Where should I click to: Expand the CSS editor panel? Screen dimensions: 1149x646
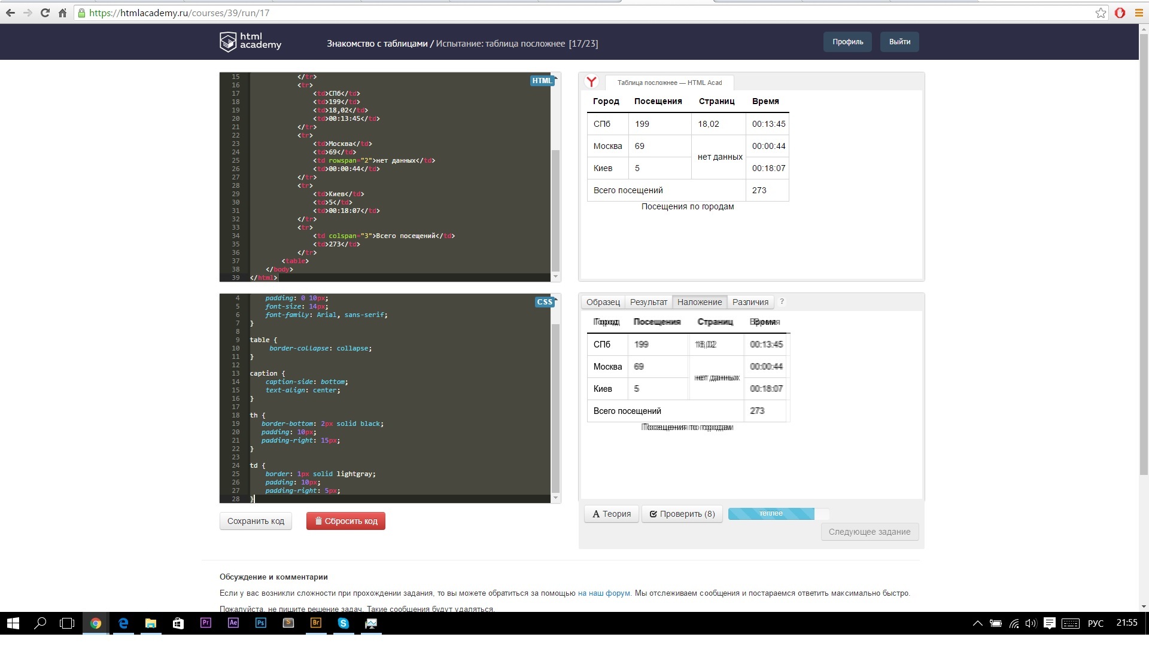point(545,301)
